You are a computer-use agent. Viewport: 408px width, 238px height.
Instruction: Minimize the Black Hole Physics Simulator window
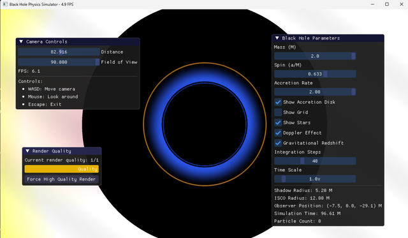tap(372, 4)
